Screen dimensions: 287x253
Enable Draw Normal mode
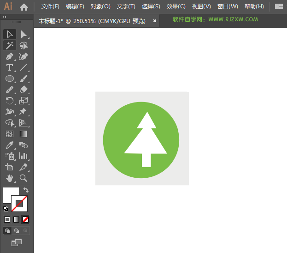[7, 231]
